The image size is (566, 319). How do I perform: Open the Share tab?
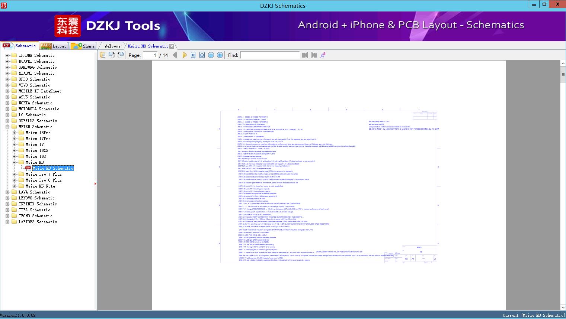[x=83, y=46]
